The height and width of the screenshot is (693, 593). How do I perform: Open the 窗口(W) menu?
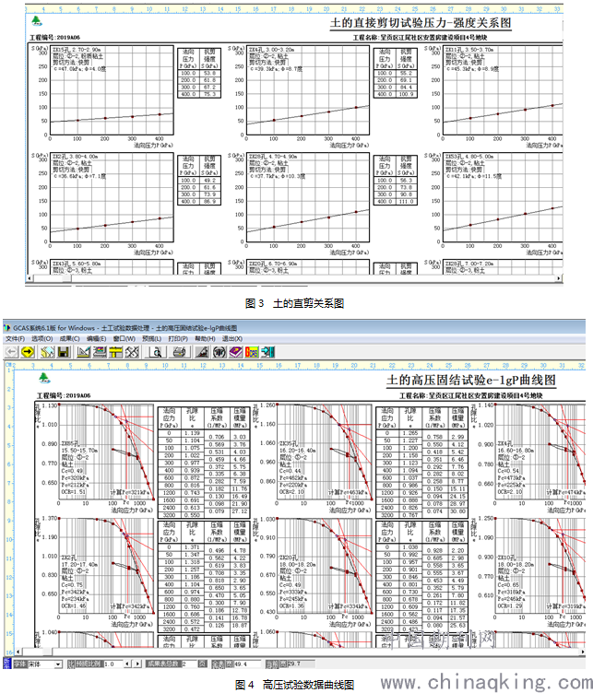point(125,338)
